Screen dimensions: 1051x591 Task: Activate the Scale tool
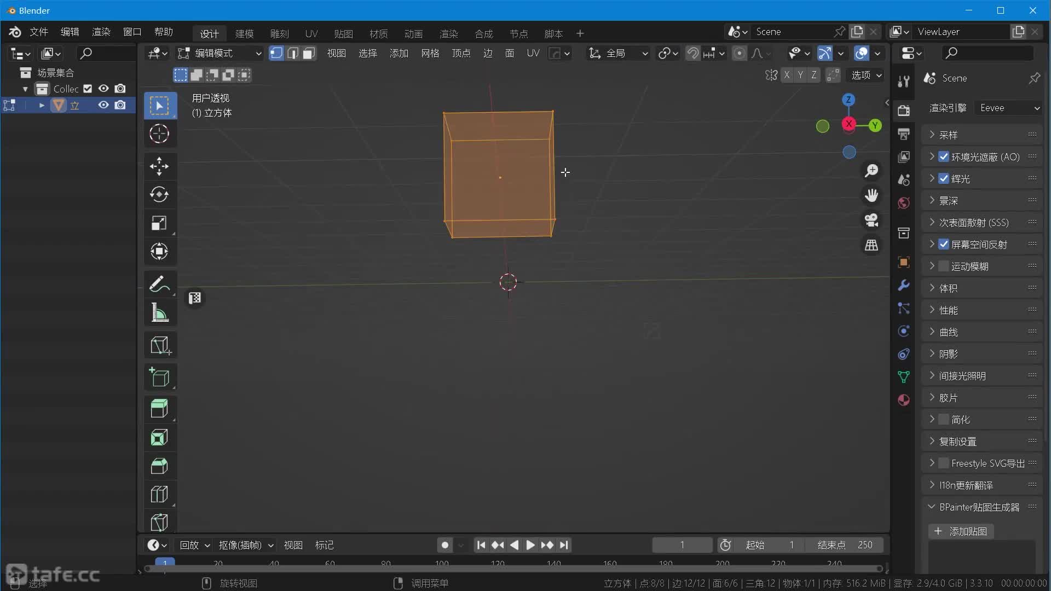(159, 223)
